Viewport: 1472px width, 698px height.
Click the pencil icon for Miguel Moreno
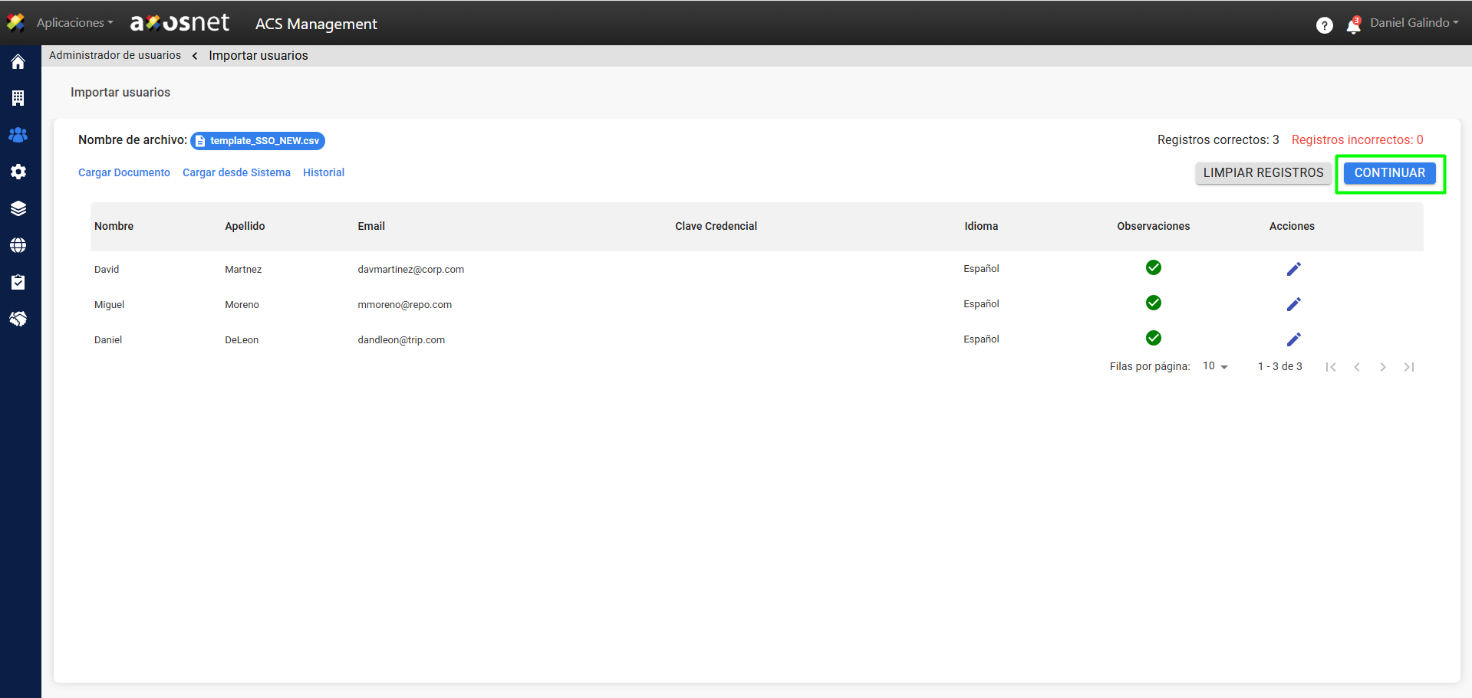click(1293, 304)
